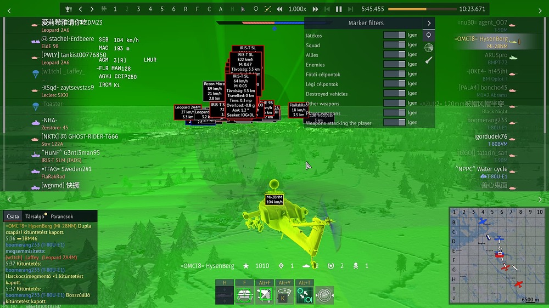This screenshot has width=549, height=308.
Task: Skip to previous replay segment
Action: pyautogui.click(x=327, y=9)
